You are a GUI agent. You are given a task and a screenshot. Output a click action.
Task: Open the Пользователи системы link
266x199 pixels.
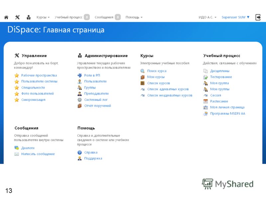[x=39, y=81]
